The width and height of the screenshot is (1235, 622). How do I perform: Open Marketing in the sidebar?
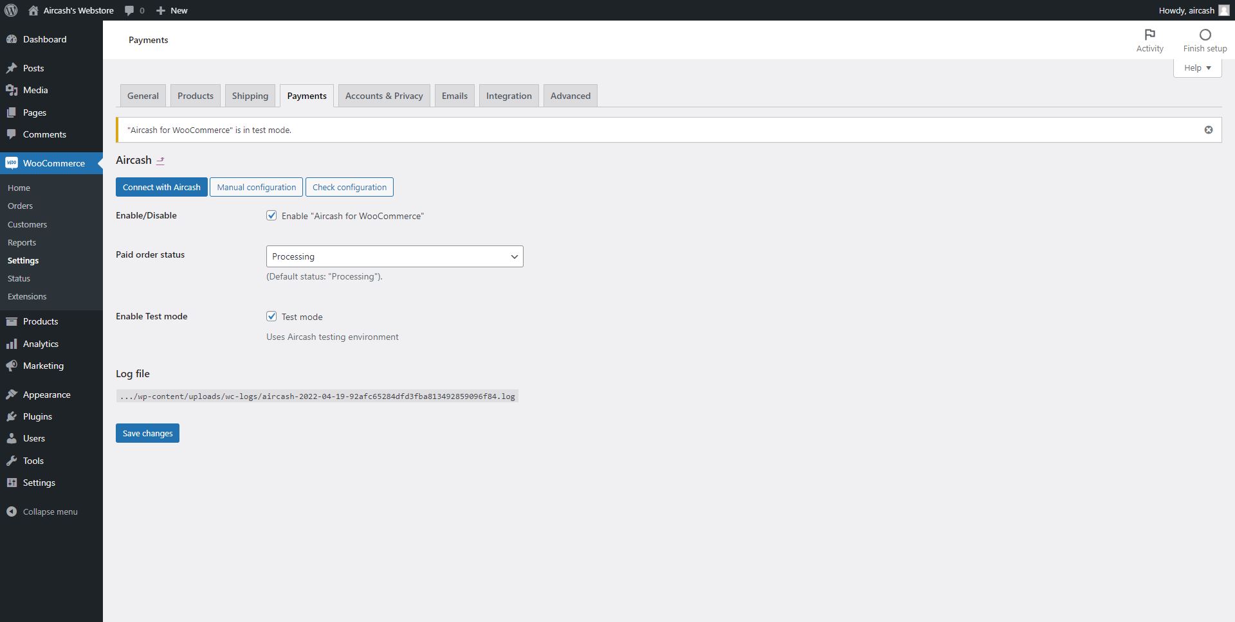tap(51, 366)
